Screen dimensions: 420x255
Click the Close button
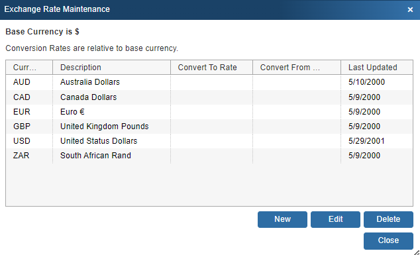(x=388, y=240)
